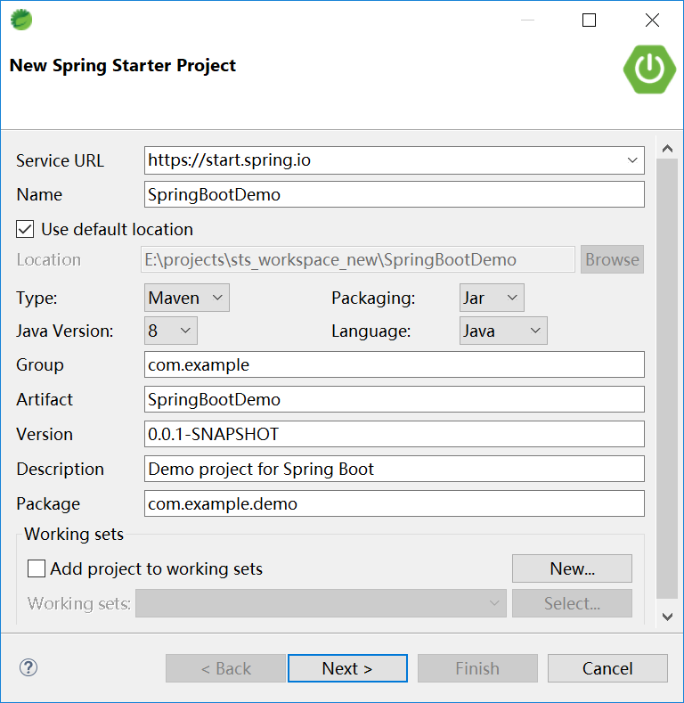Image resolution: width=684 pixels, height=703 pixels.
Task: Open the Packaging dropdown showing Jar
Action: [x=492, y=298]
